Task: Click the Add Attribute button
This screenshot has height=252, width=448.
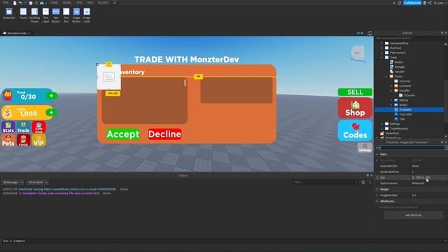Action: (x=414, y=215)
